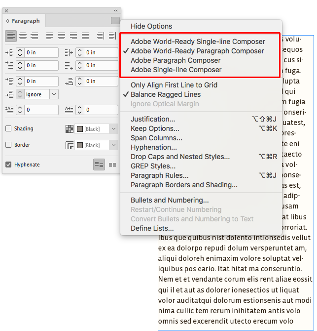Screen dimensions: 317x331
Task: Click the First Line Left Indent icon
Action: click(9, 65)
